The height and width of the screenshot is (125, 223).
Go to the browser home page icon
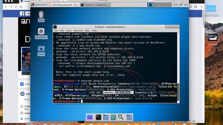(x=21, y=7)
